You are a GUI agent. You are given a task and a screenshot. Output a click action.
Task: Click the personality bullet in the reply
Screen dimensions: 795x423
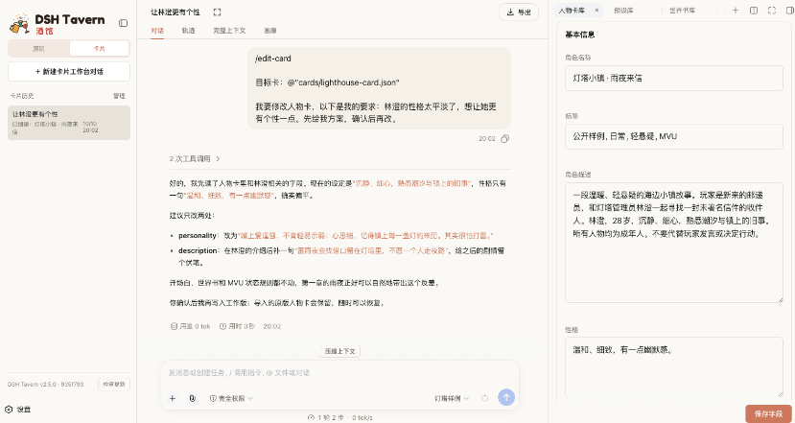(x=336, y=236)
